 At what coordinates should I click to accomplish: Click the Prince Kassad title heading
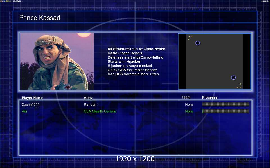[40, 18]
